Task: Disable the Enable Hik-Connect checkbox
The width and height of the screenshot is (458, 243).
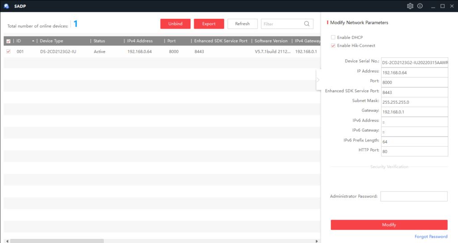Action: 333,46
